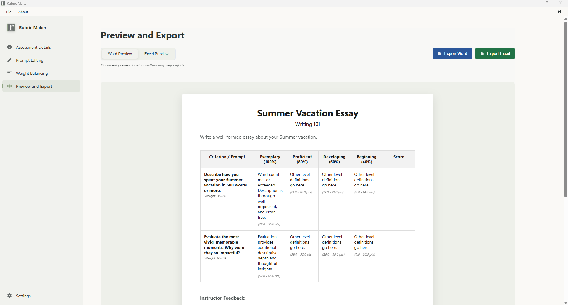Click the 'Document preview. Final formatting' note
568x305 pixels.
[x=143, y=65]
